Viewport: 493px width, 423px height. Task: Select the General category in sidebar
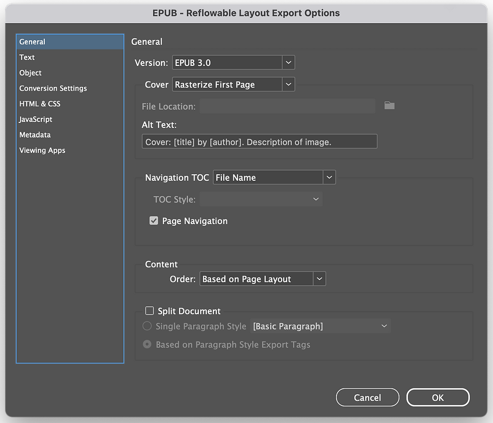coord(70,41)
